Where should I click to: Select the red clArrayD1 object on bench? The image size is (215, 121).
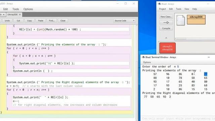click(x=167, y=48)
